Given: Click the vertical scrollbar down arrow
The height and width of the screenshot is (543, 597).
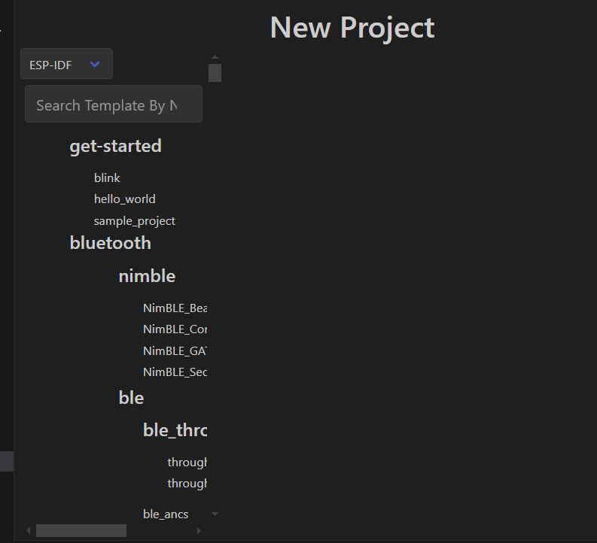Looking at the screenshot, I should [215, 514].
